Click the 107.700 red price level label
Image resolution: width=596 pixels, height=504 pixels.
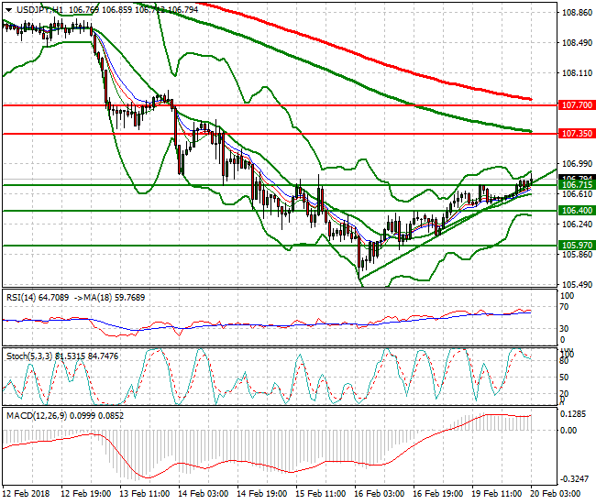pyautogui.click(x=577, y=105)
